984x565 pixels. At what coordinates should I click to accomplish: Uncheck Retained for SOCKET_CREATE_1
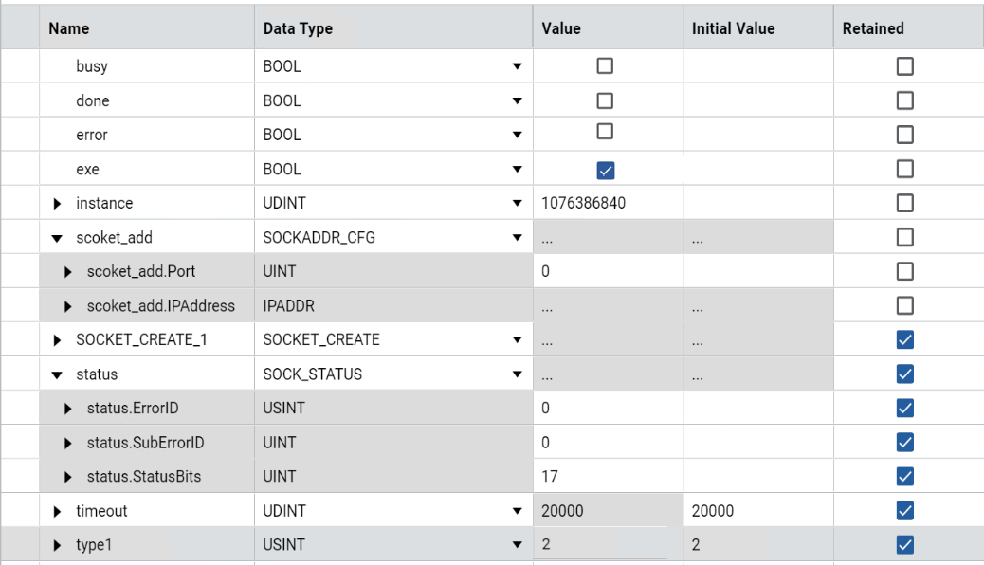(905, 339)
